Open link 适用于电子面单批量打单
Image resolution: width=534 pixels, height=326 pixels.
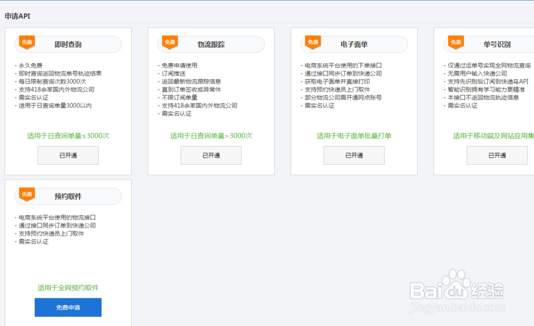354,135
